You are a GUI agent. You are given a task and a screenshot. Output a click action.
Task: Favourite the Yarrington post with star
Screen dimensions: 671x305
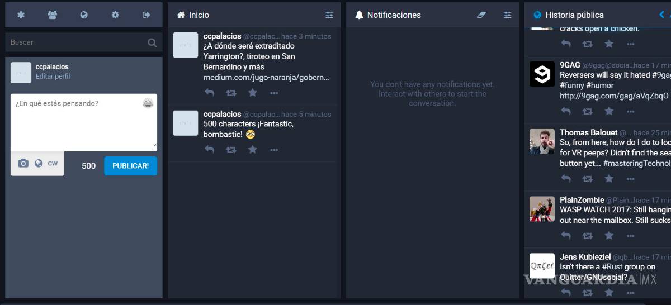pyautogui.click(x=252, y=93)
